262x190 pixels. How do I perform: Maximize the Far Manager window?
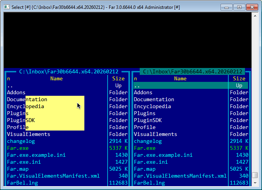point(239,7)
